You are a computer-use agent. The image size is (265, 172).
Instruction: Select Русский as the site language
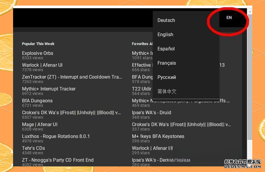pos(167,77)
